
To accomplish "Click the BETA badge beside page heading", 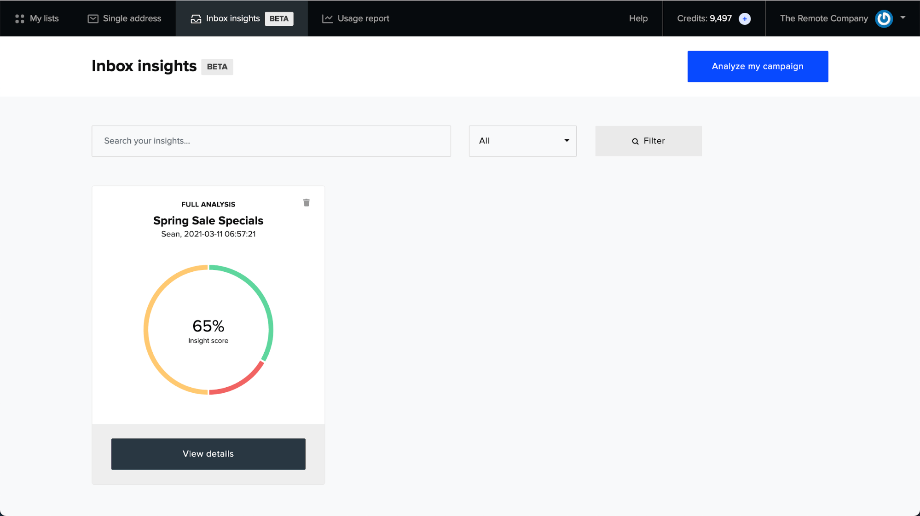I will (x=217, y=67).
